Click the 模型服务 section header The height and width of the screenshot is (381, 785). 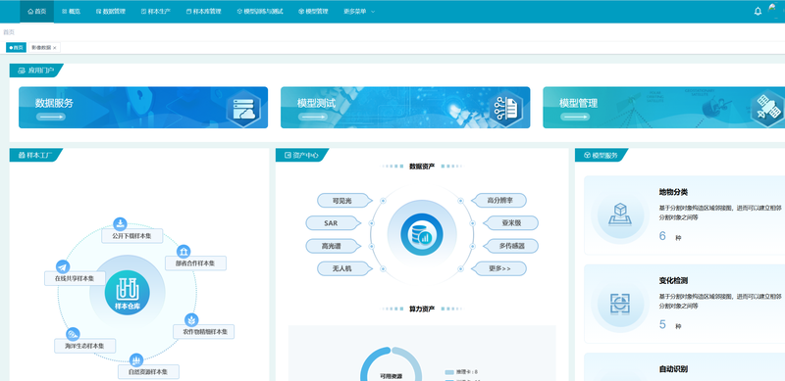(602, 155)
